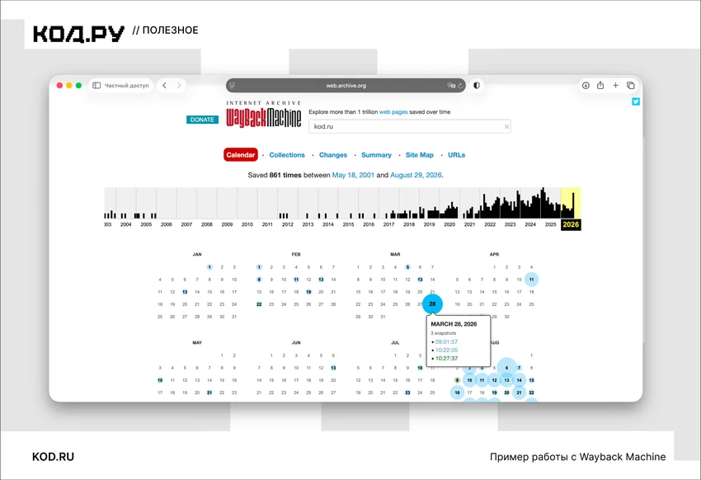
Task: Open the Twitter icon at page corner
Action: 636,101
